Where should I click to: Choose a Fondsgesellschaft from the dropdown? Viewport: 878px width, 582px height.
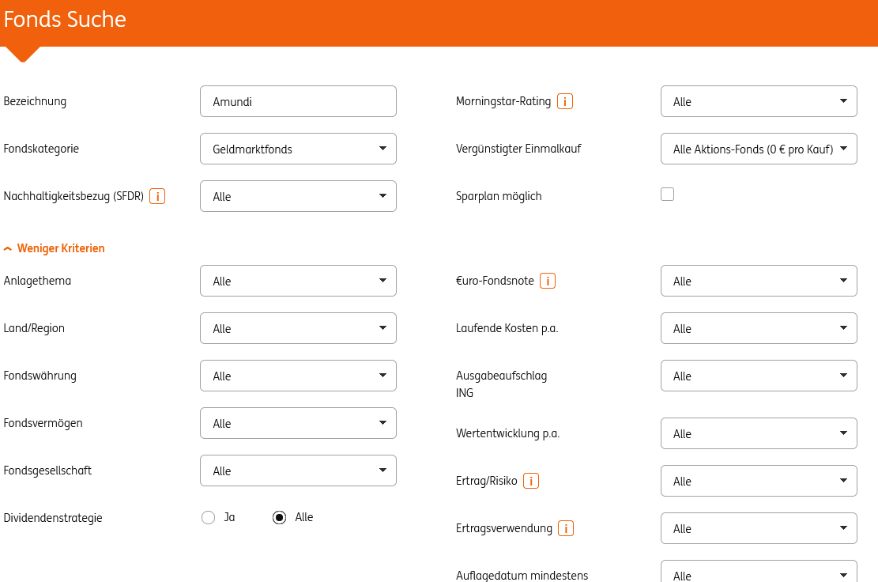click(298, 471)
